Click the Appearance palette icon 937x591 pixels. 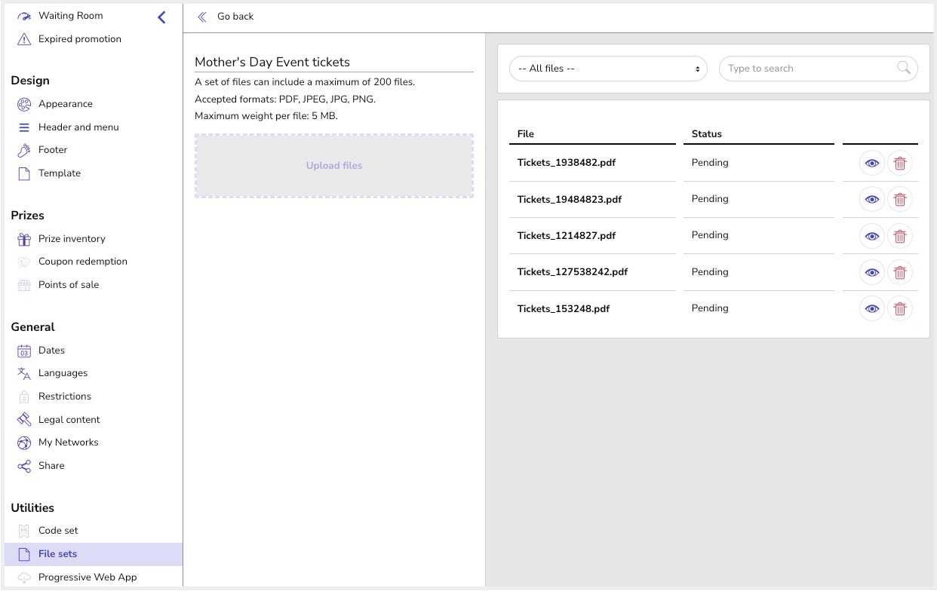(x=24, y=104)
